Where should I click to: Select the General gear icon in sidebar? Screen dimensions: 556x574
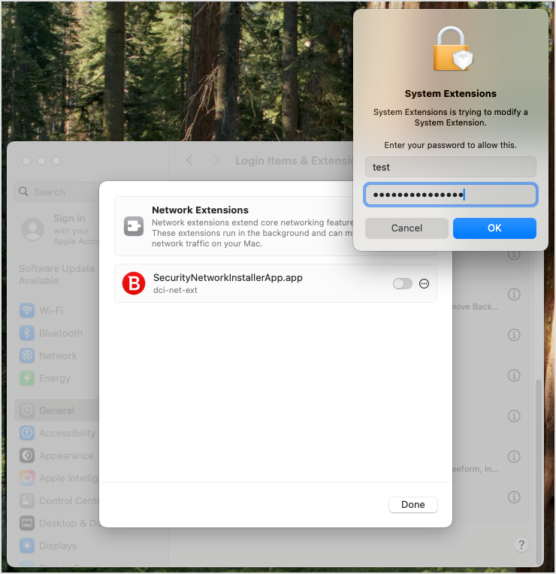tap(27, 410)
